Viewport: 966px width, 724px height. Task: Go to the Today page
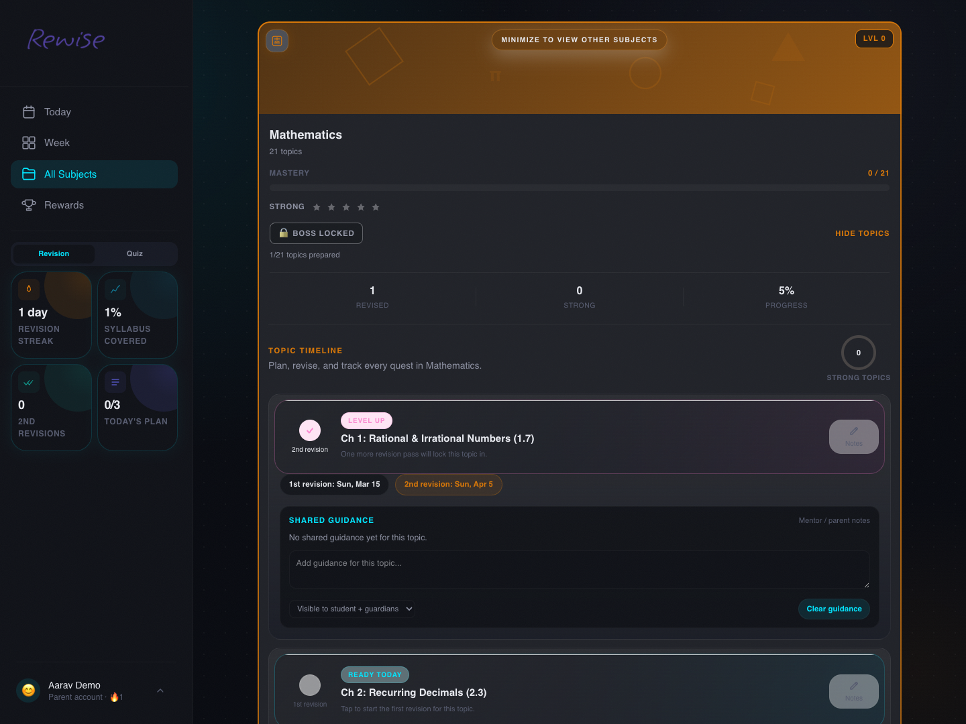57,112
